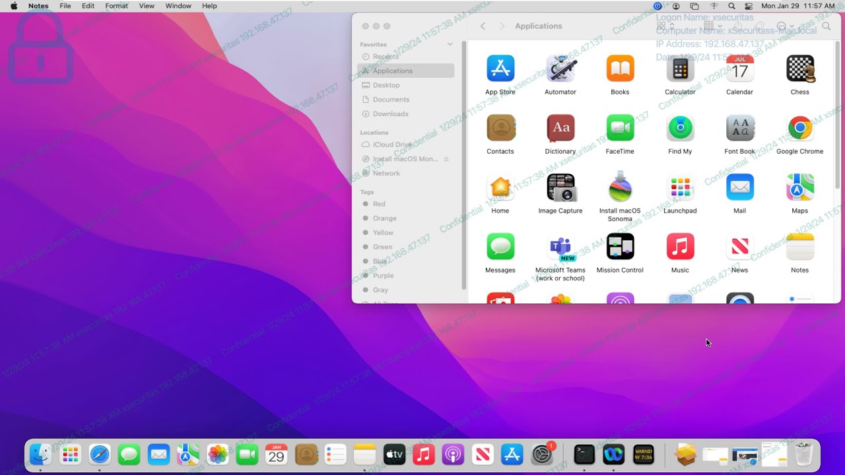Select the Mail app in Applications window
Image resolution: width=845 pixels, height=475 pixels.
click(740, 187)
